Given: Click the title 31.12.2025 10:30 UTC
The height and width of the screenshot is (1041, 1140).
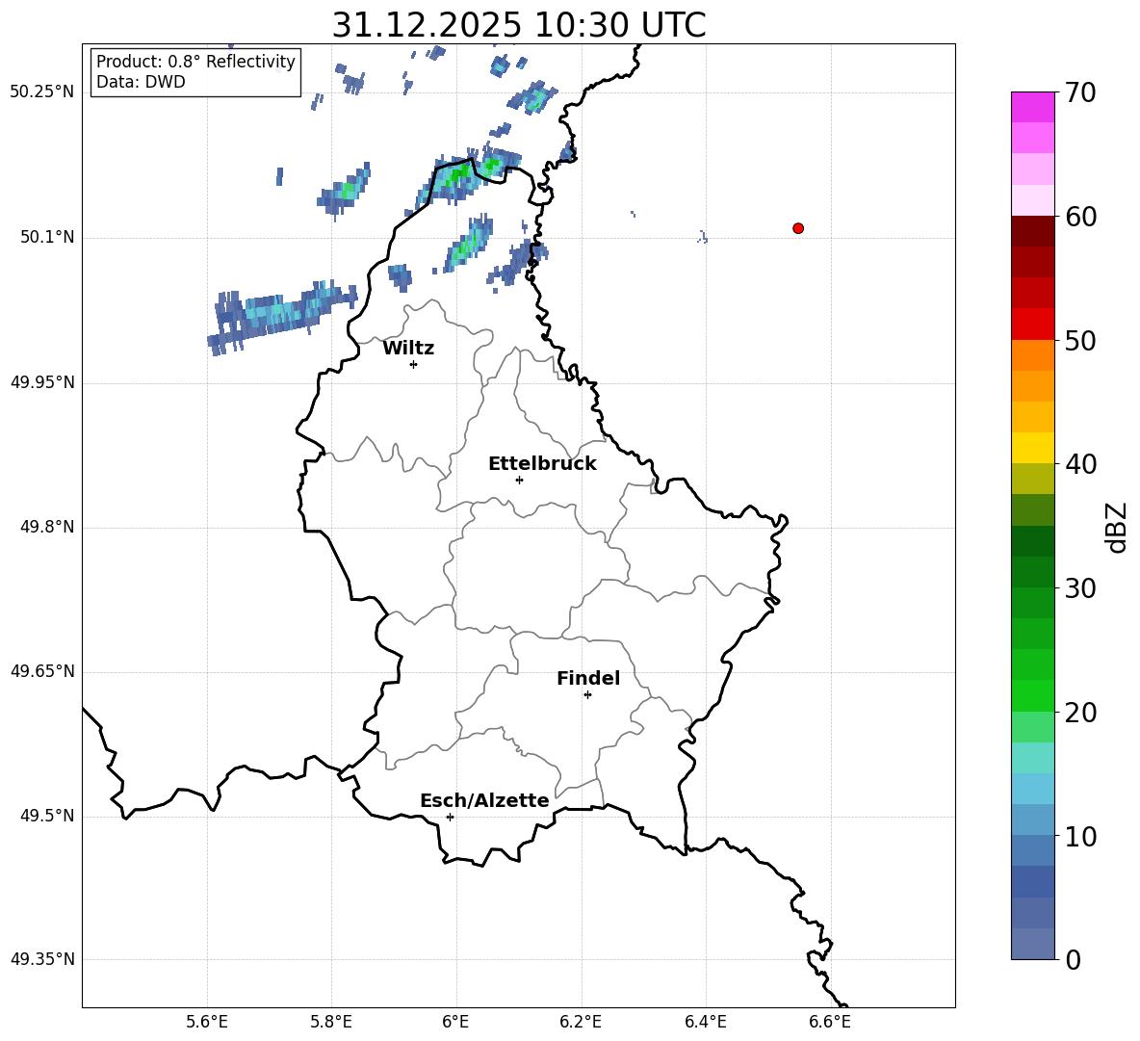Looking at the screenshot, I should tap(519, 25).
